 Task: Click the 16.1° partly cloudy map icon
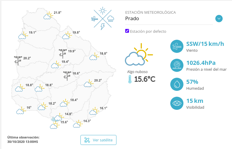click(x=94, y=111)
